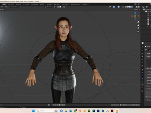The height and width of the screenshot is (113, 151).
Task: Toggle proportional editing button
Action: pyautogui.click(x=64, y=7)
